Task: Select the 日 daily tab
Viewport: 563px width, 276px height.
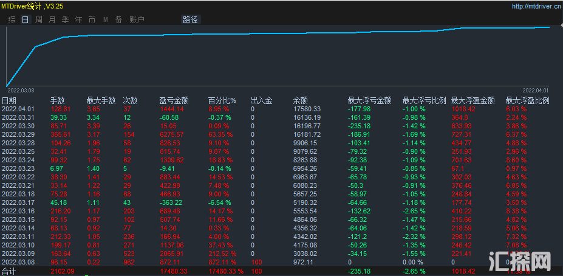Action: pyautogui.click(x=25, y=20)
